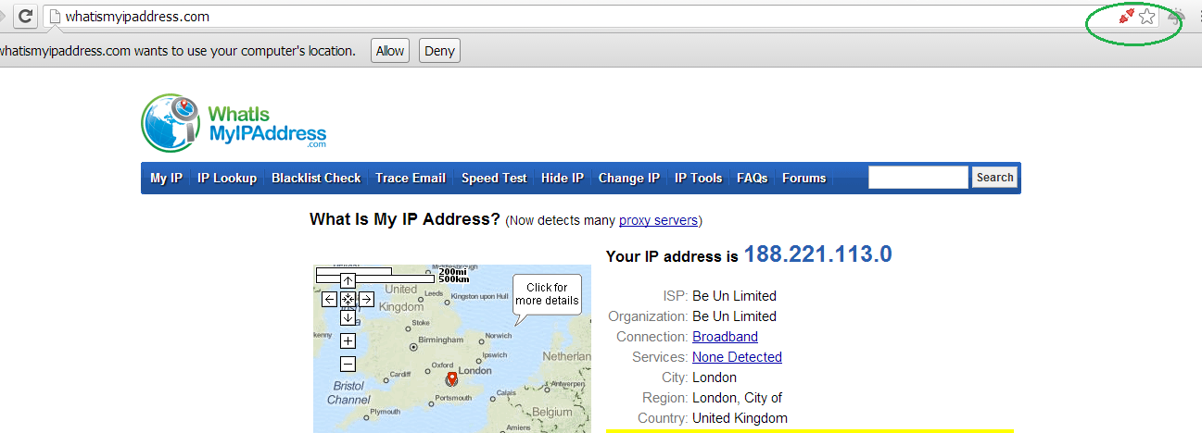This screenshot has height=433, width=1202.
Task: Open the Change IP menu item
Action: pyautogui.click(x=629, y=178)
